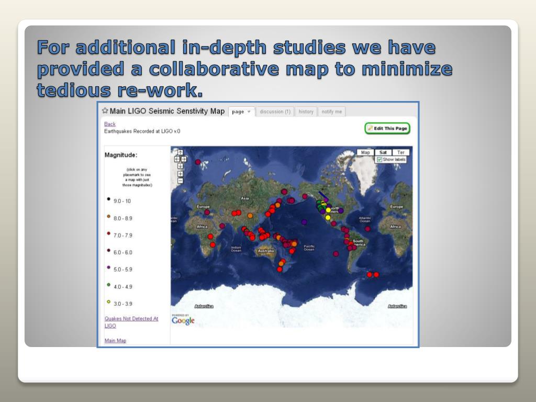Click the dark red marker north of Europe
The image size is (536, 402).
pos(198,162)
